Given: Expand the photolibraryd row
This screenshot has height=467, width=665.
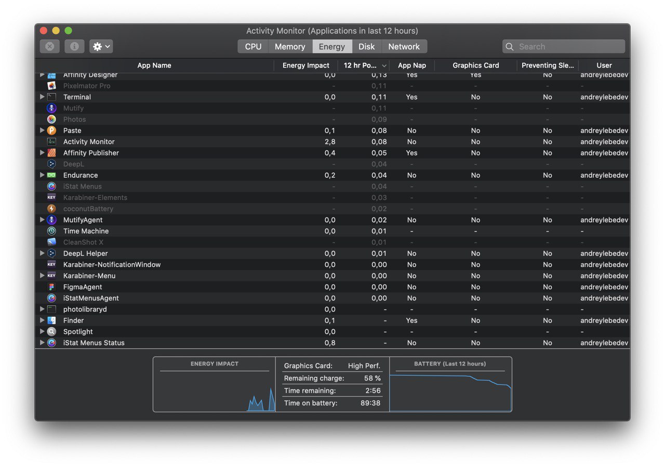Looking at the screenshot, I should click(42, 309).
